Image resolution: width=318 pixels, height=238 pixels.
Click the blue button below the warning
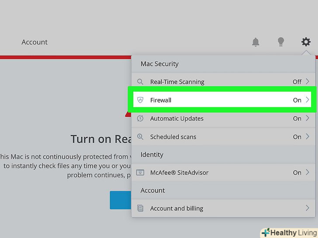(x=121, y=200)
